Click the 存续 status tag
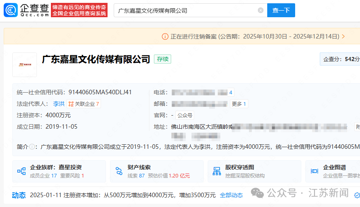Image resolution: width=360 pixels, height=207 pixels. coord(163,59)
